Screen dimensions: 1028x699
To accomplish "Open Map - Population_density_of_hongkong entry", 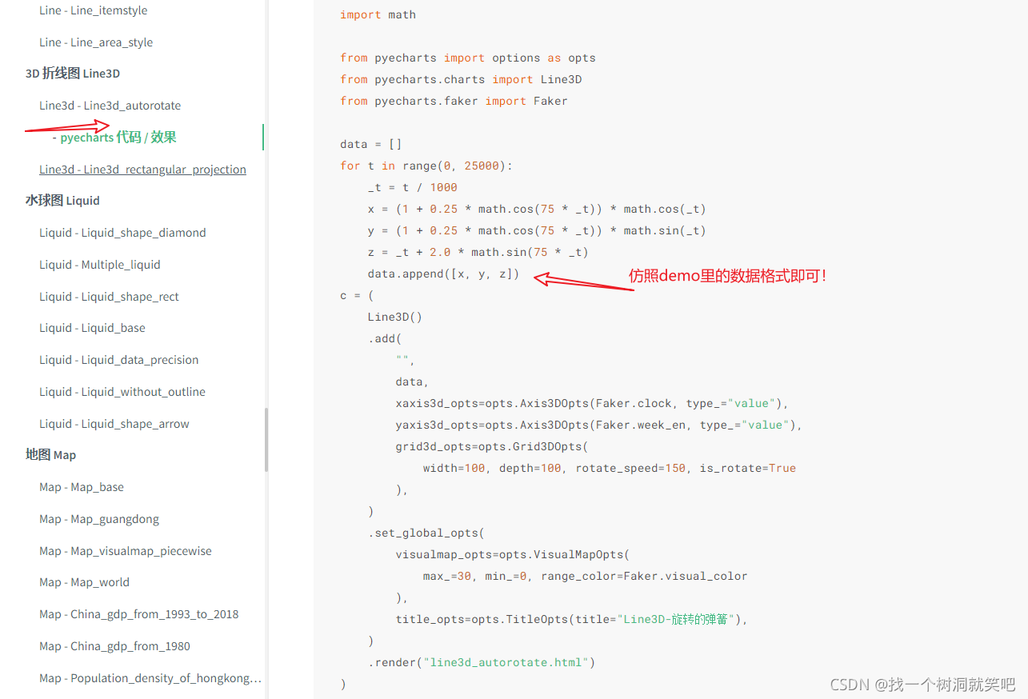I will pyautogui.click(x=150, y=678).
